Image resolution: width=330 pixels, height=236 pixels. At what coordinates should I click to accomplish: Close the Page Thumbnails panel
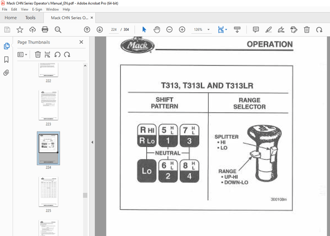81,42
